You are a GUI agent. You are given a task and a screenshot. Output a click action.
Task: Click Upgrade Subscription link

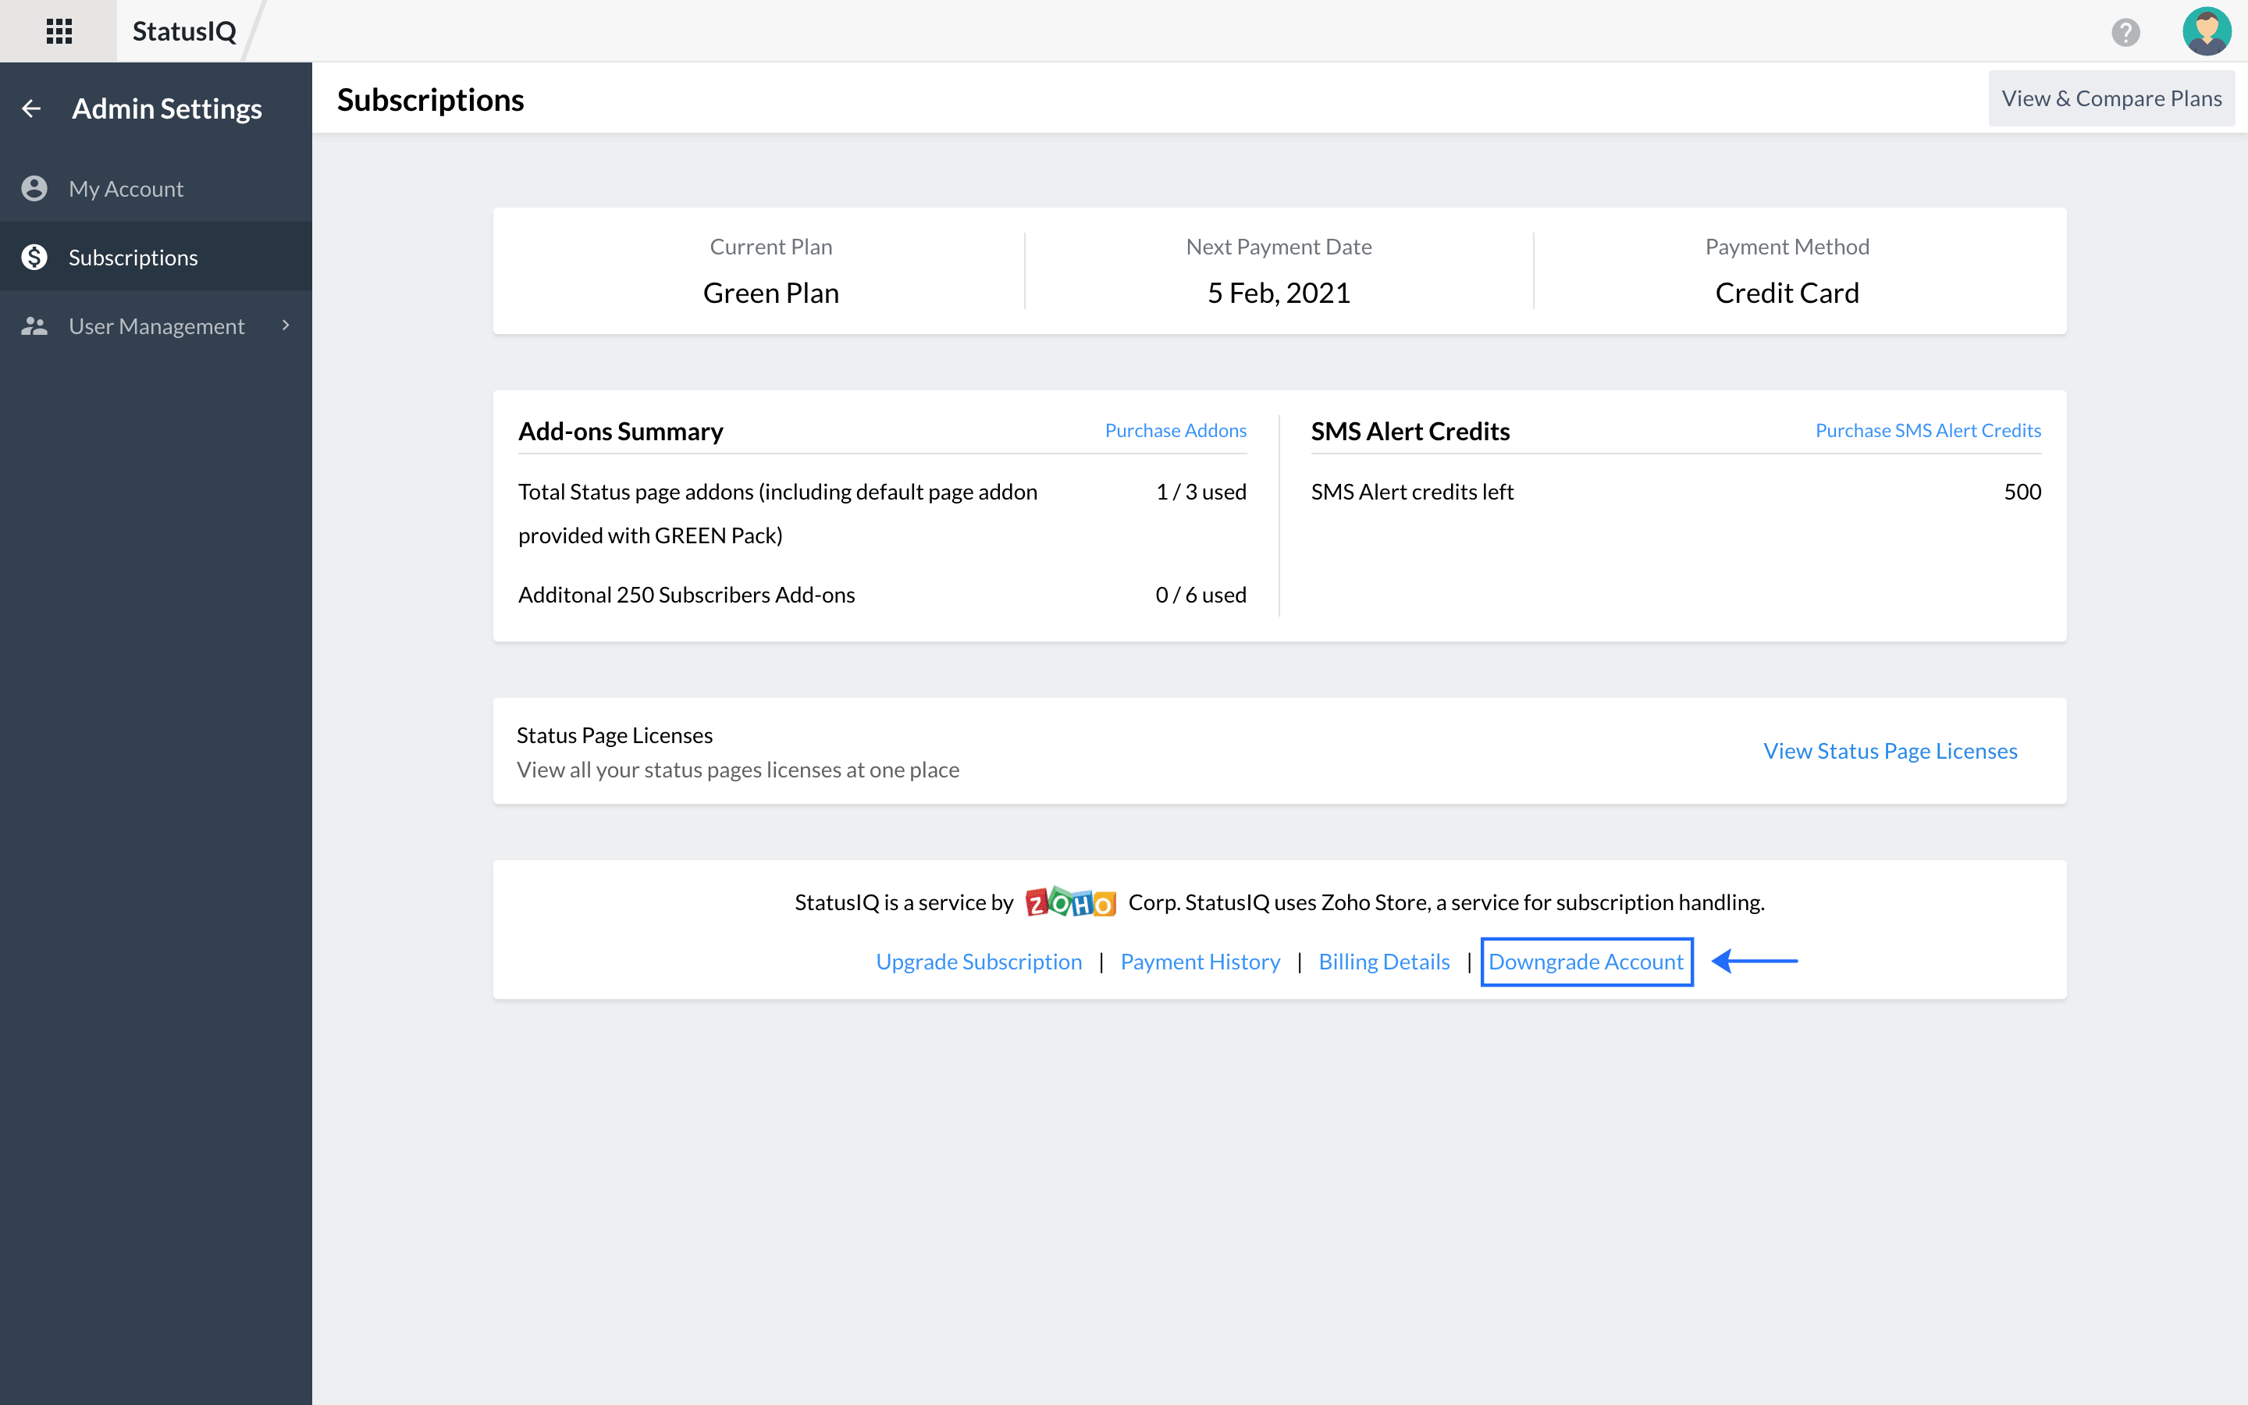pos(978,962)
